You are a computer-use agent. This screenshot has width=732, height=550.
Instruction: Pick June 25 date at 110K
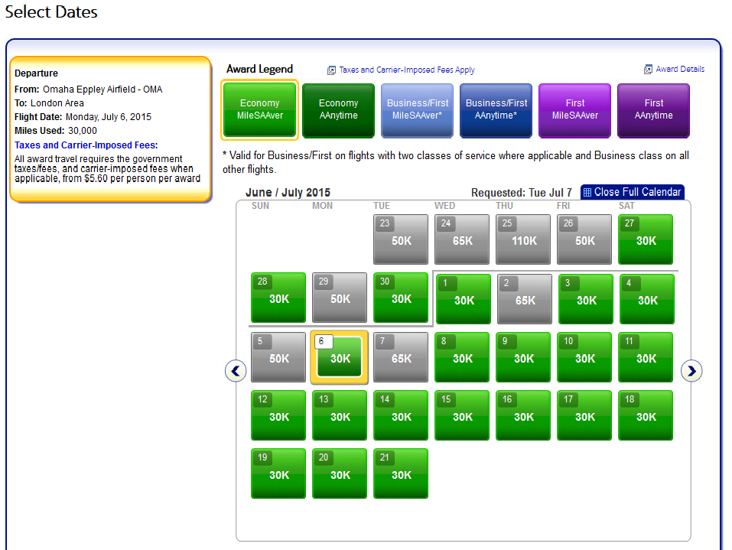(523, 239)
